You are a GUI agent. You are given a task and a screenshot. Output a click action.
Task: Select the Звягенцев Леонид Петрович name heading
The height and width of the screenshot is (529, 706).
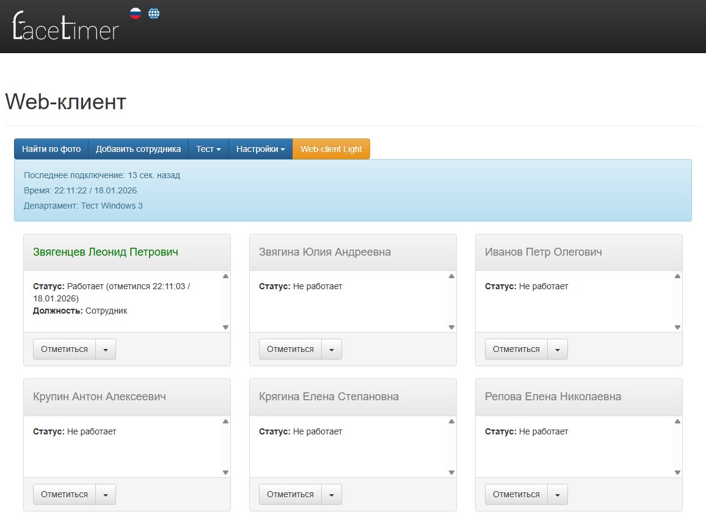click(x=106, y=252)
